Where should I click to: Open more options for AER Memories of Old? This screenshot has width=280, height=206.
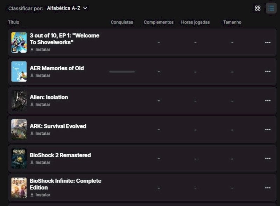pos(268,71)
